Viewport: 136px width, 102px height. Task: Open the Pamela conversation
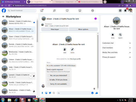(18, 45)
